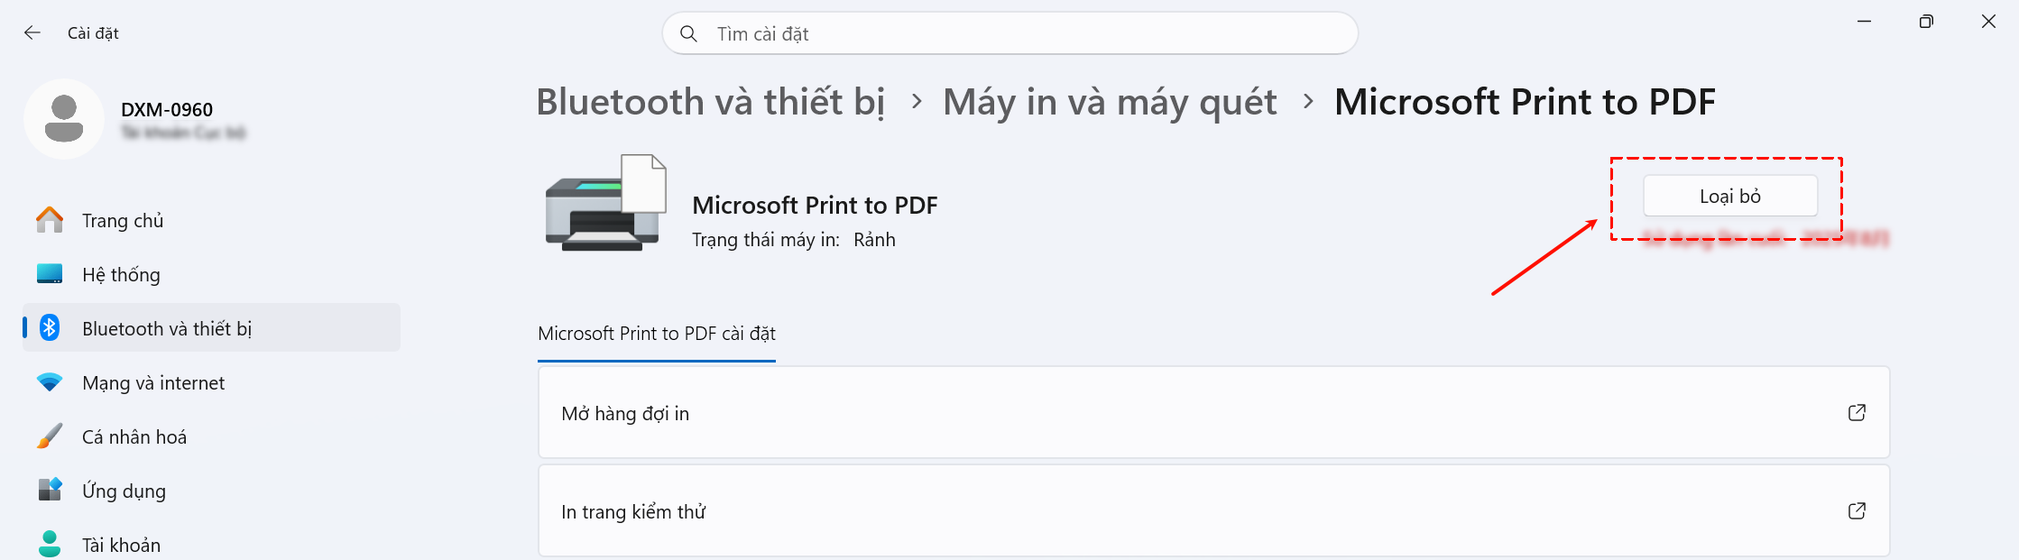Navigate to Máy in và máy quét breadcrumb

pyautogui.click(x=1110, y=102)
